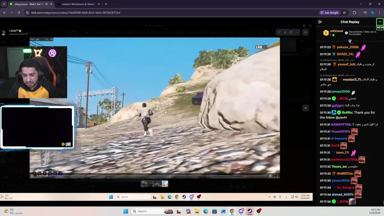Image resolution: width=384 pixels, height=216 pixels.
Task: Click AhMED3s username in chat
Action: (x=345, y=174)
